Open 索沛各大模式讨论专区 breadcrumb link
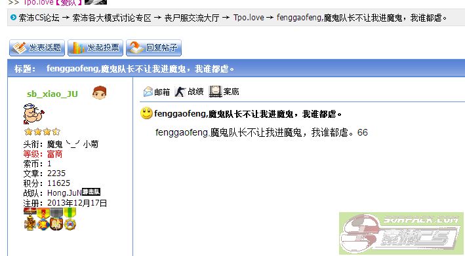This screenshot has height=256, width=465. pos(111,18)
